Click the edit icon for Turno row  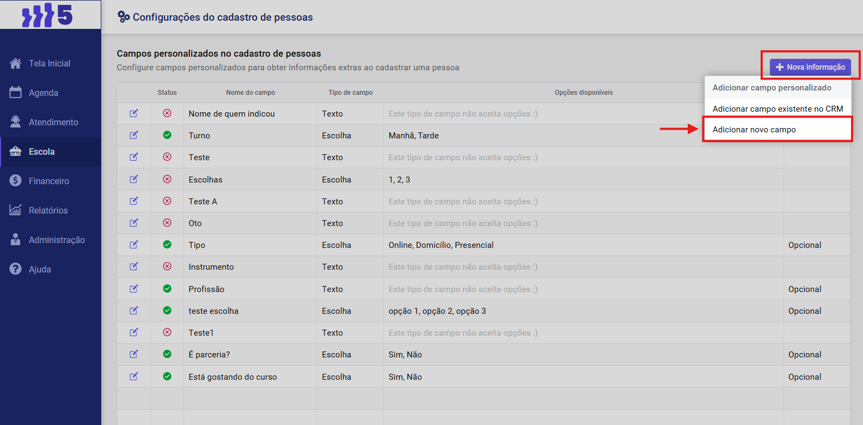(133, 135)
